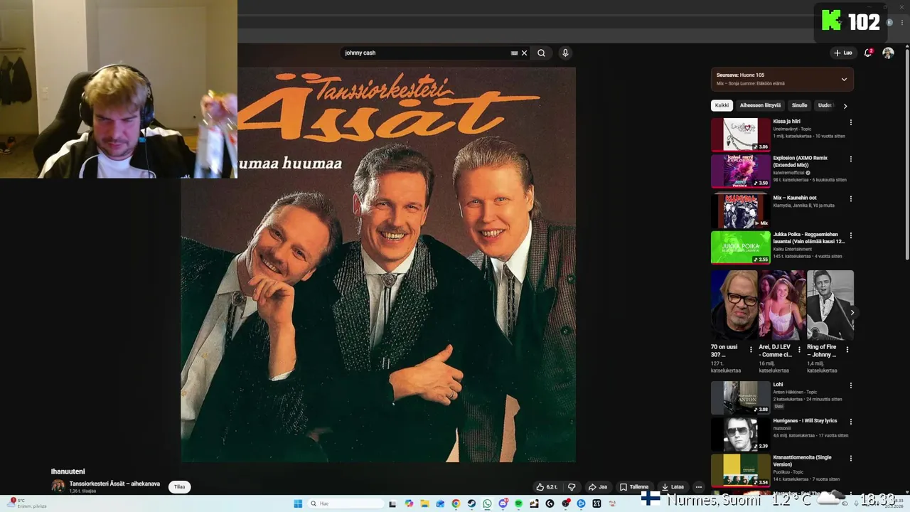Viewport: 910px width, 512px height.
Task: Open the Tanssiorkesteri Ässät channel avatar
Action: pyautogui.click(x=58, y=486)
